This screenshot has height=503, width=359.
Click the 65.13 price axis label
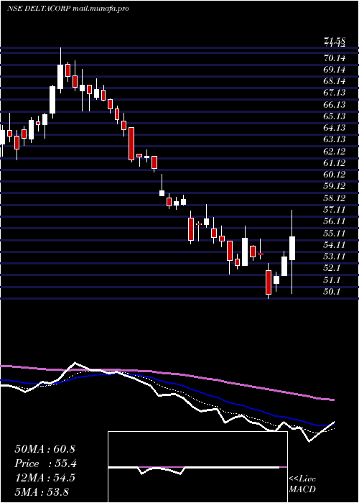click(335, 116)
